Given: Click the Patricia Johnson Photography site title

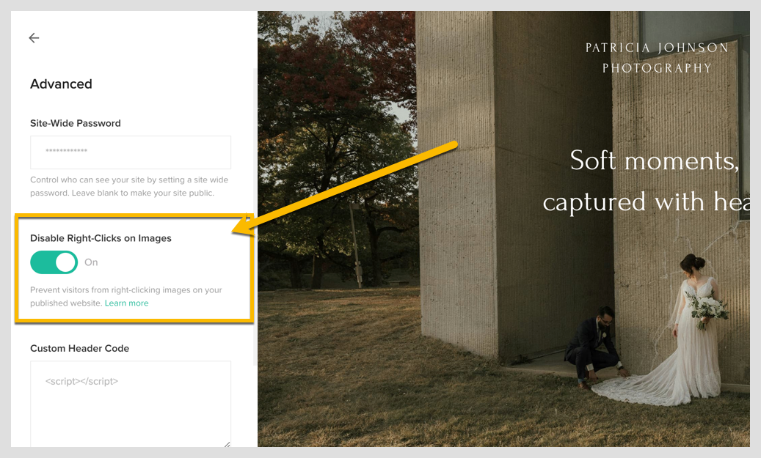Looking at the screenshot, I should [657, 58].
